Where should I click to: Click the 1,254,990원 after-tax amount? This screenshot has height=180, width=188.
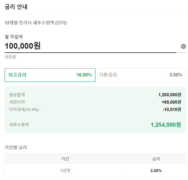[166, 125]
